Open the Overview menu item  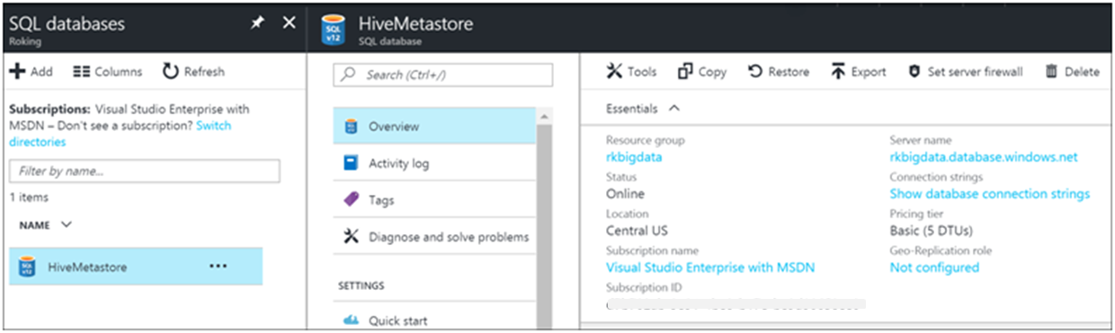click(434, 127)
